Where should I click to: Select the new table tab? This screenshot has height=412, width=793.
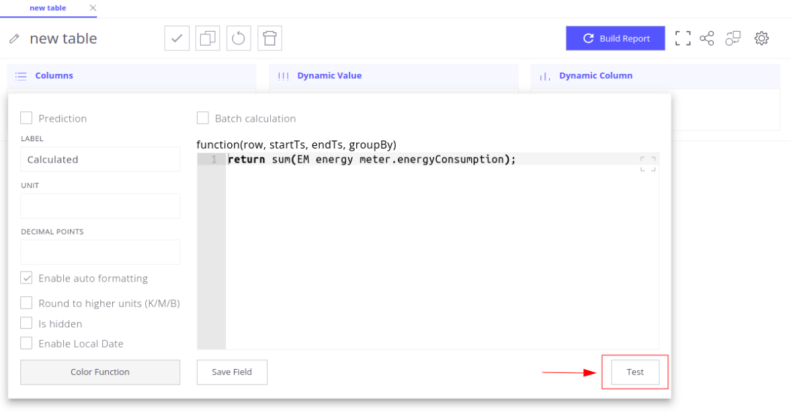pyautogui.click(x=48, y=8)
